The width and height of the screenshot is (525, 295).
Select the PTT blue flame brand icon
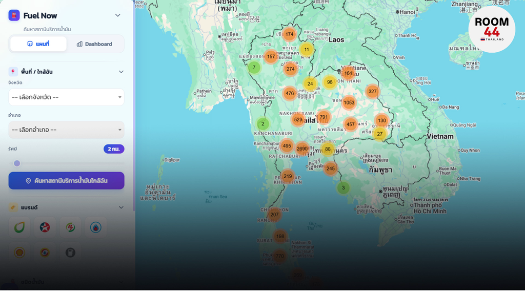click(x=96, y=226)
